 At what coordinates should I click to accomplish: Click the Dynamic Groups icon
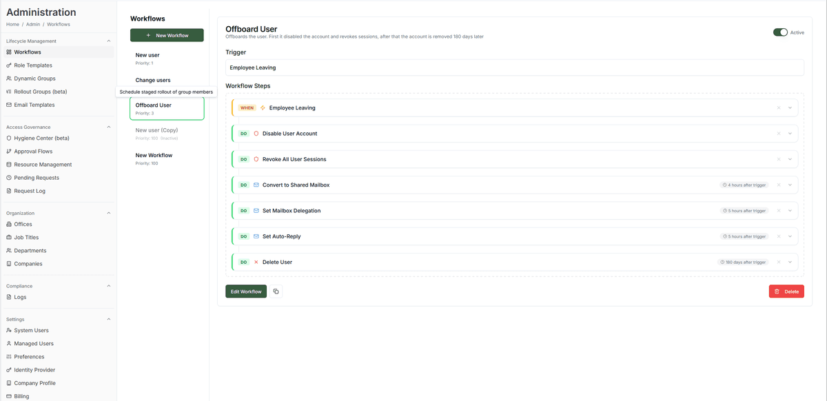coord(9,78)
